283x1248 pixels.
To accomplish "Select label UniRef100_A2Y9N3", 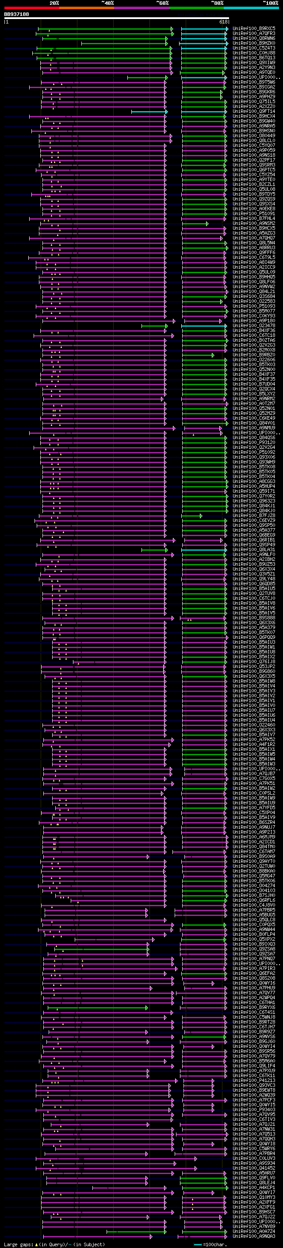I will point(254,67).
